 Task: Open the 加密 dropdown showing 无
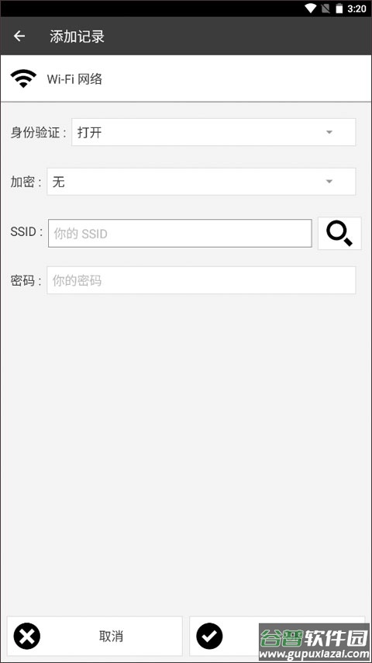(x=201, y=182)
